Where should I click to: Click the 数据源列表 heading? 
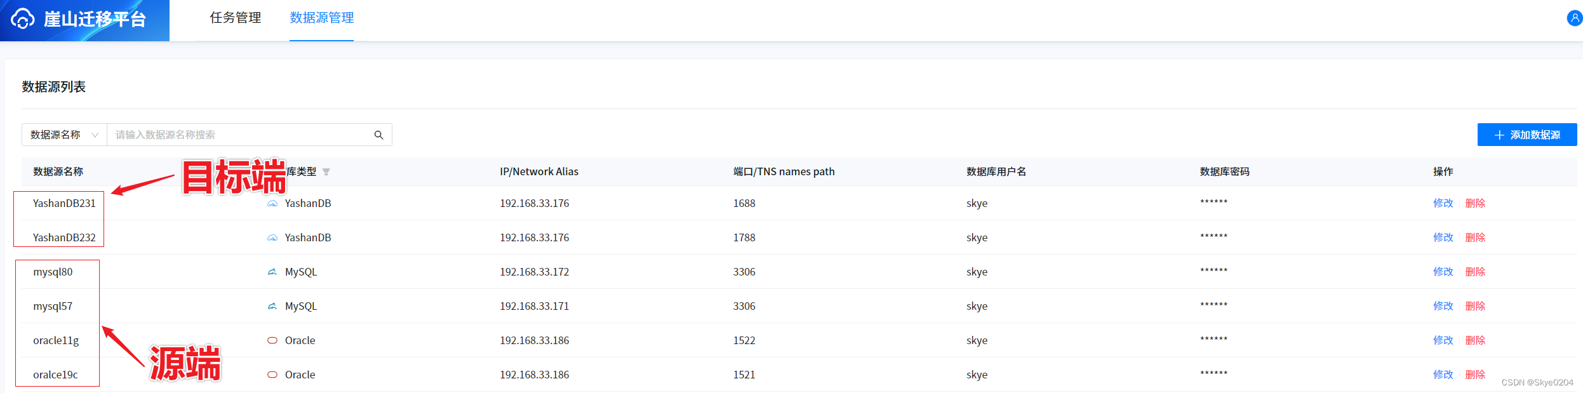54,87
